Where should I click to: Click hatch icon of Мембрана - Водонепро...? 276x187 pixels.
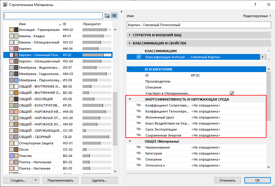pyautogui.click(x=11, y=68)
